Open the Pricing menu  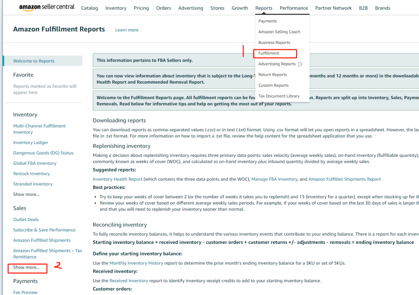click(141, 8)
